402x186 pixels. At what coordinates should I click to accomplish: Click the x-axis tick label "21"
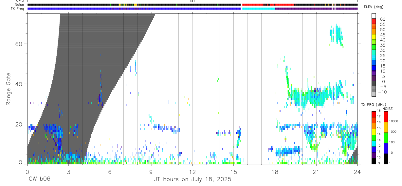(316, 172)
